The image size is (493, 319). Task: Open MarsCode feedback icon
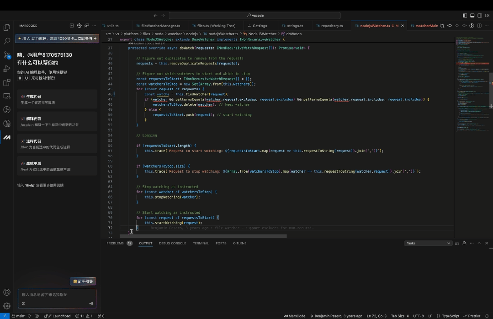(86, 26)
